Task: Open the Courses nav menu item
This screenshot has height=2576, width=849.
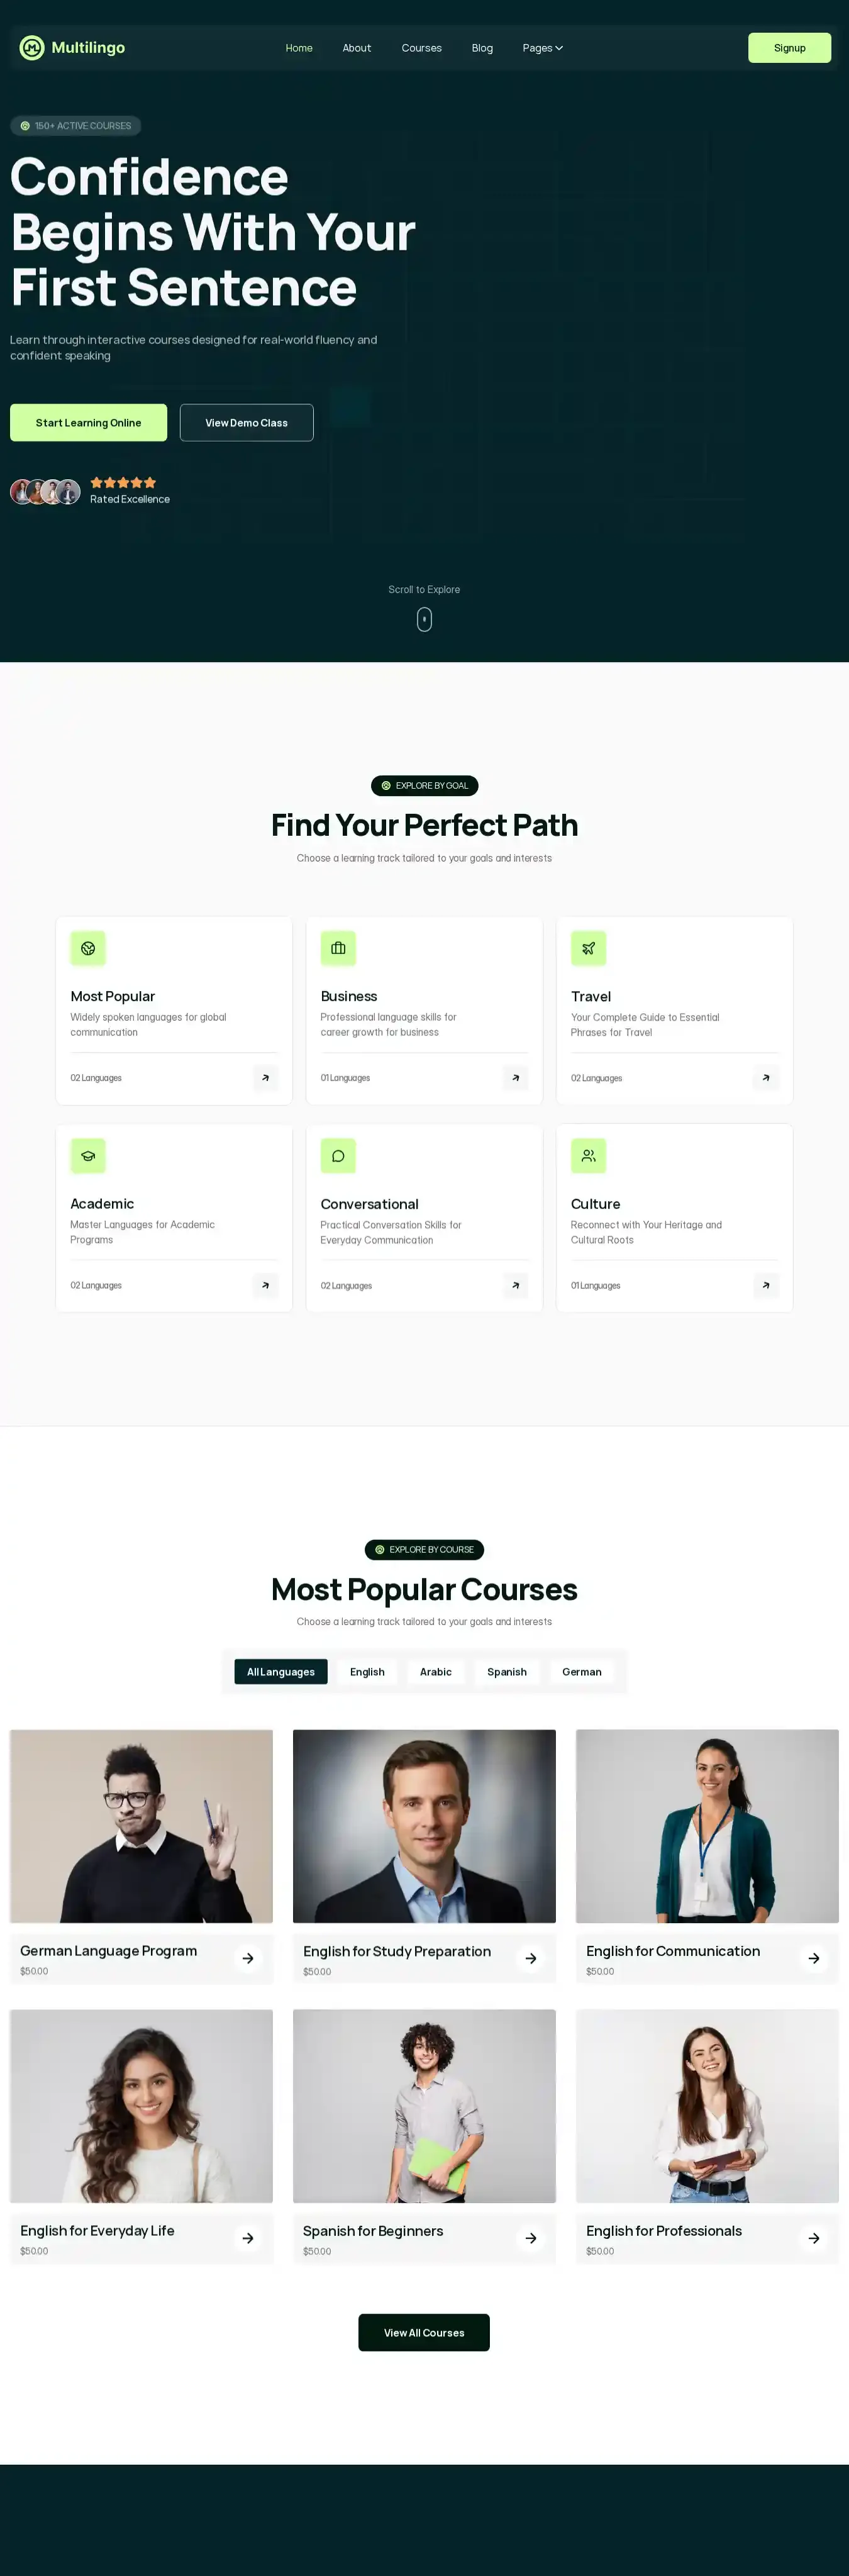Action: (421, 48)
